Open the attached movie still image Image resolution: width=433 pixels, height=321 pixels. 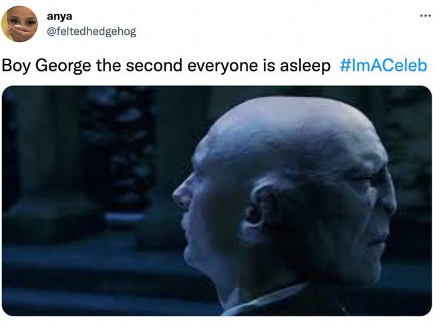(x=216, y=201)
